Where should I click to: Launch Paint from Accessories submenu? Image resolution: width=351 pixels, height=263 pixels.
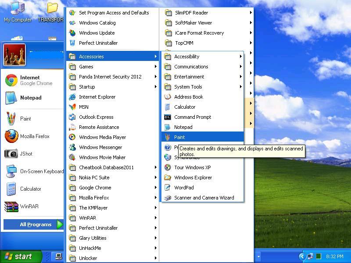(202, 137)
